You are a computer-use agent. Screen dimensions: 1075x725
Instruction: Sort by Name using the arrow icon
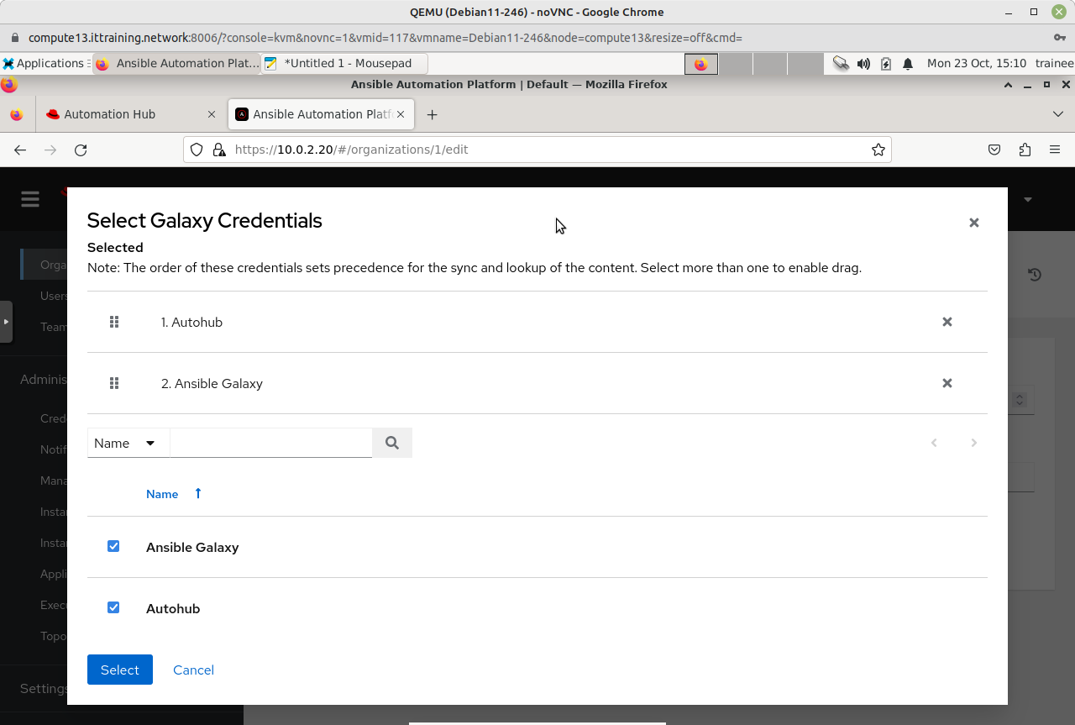(x=198, y=493)
